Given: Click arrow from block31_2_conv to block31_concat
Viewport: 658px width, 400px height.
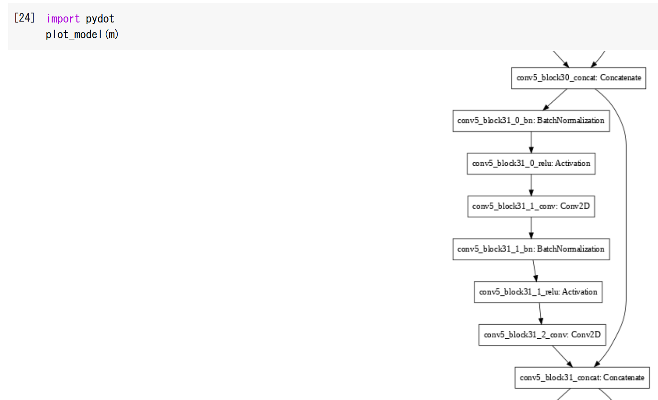Looking at the screenshot, I should 562,356.
